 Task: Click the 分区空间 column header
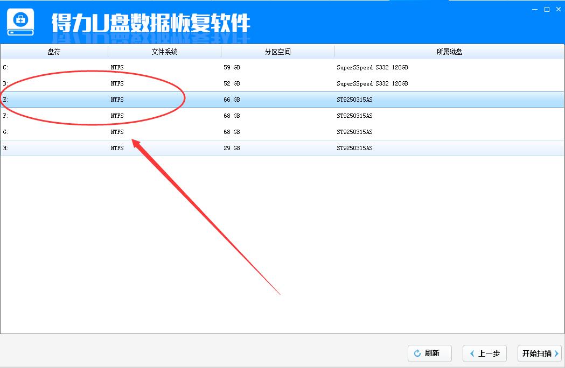[x=277, y=51]
